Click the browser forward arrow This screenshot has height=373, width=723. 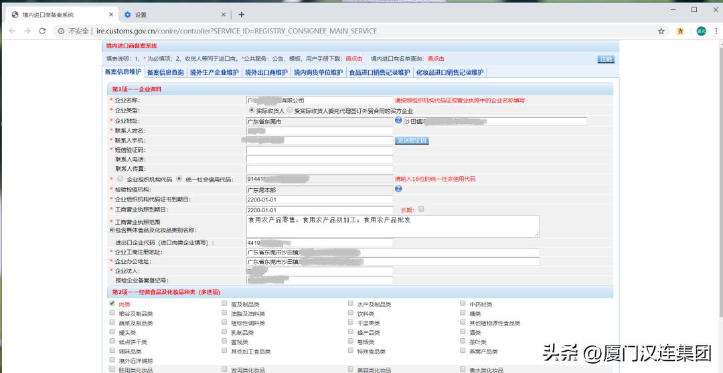click(x=27, y=31)
